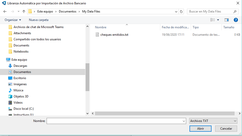Click the Back navigation arrow
The image size is (242, 136).
click(x=5, y=11)
